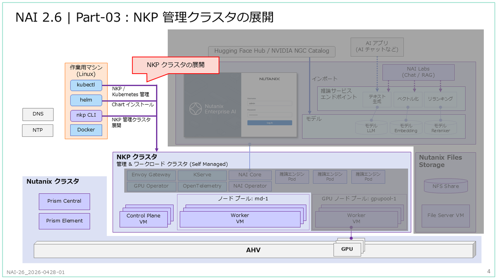Select the Prism Element box
Viewport: 497px width, 279px height.
coord(64,221)
